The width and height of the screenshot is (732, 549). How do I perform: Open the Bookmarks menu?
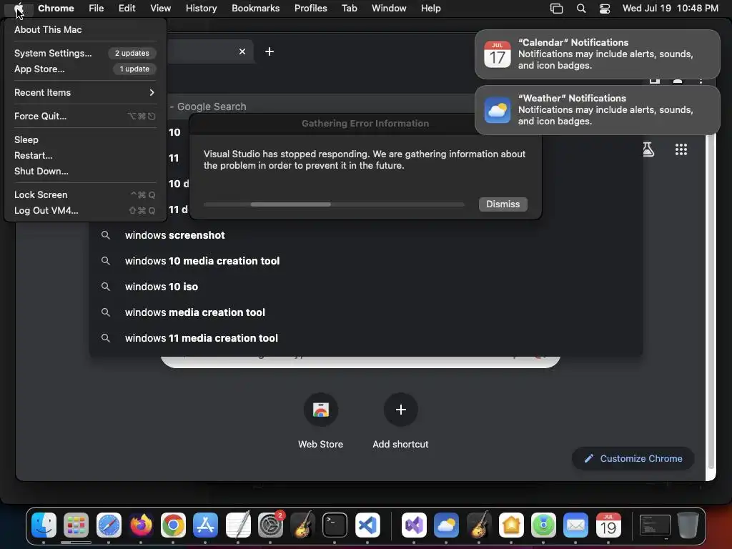[x=255, y=8]
